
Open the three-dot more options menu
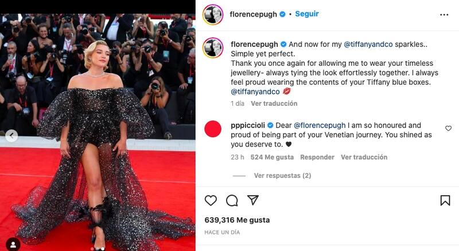click(444, 15)
